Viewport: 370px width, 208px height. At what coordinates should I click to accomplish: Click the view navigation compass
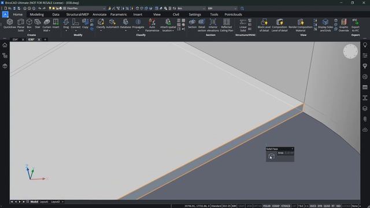[x=350, y=51]
